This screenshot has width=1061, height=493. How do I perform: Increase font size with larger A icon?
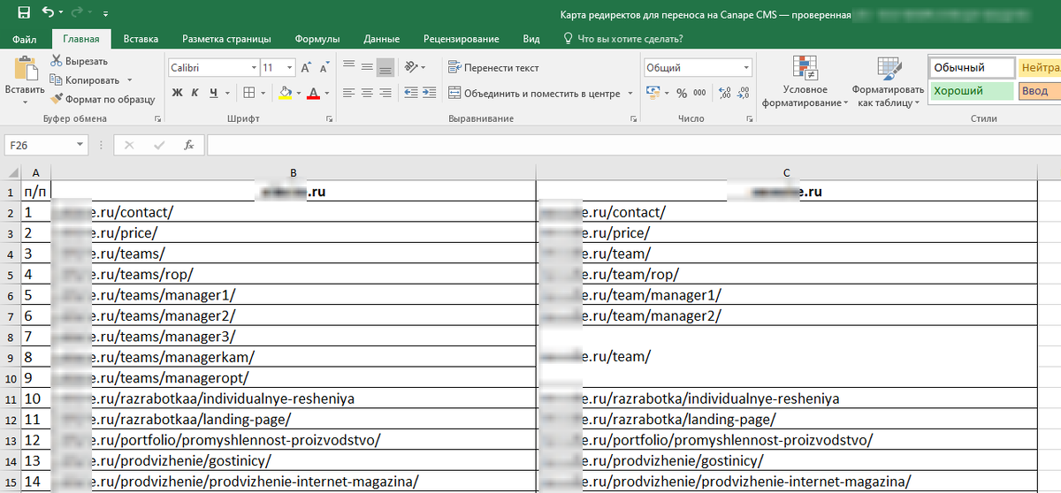click(x=306, y=68)
